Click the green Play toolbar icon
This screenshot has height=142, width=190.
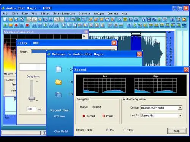5,25
